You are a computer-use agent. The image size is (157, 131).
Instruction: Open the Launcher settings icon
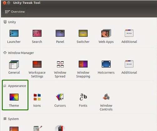click(14, 33)
